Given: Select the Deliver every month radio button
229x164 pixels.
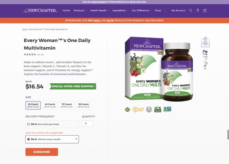Looking at the screenshot, I should pos(28,139).
